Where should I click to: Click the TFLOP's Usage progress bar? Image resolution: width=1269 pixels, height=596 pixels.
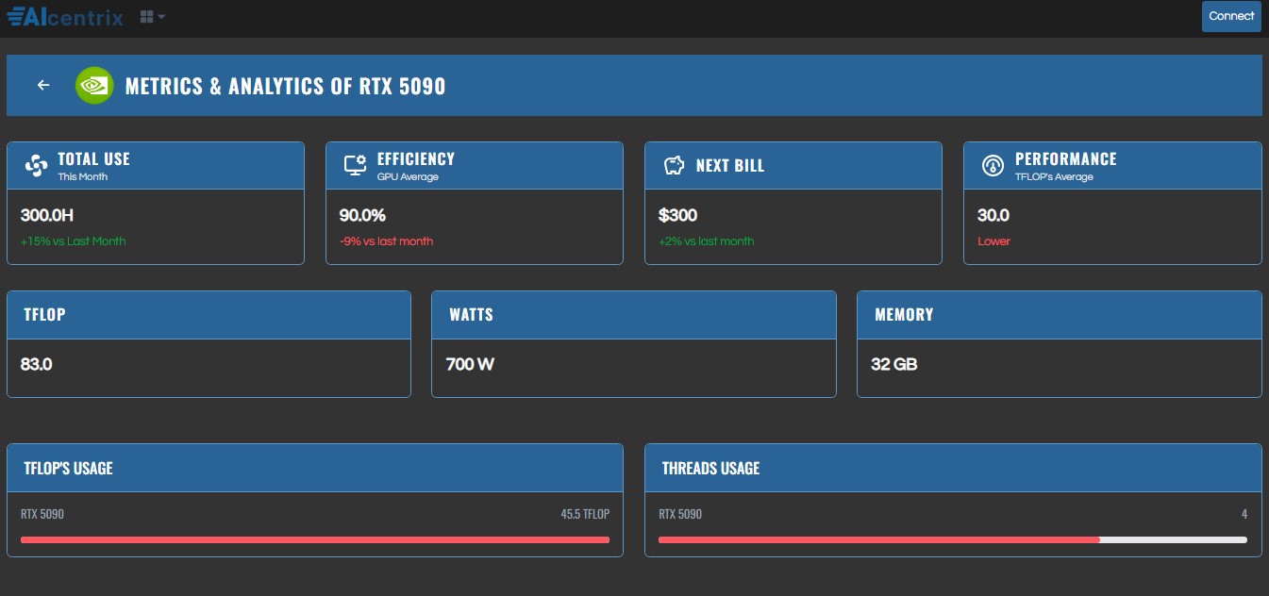(315, 539)
